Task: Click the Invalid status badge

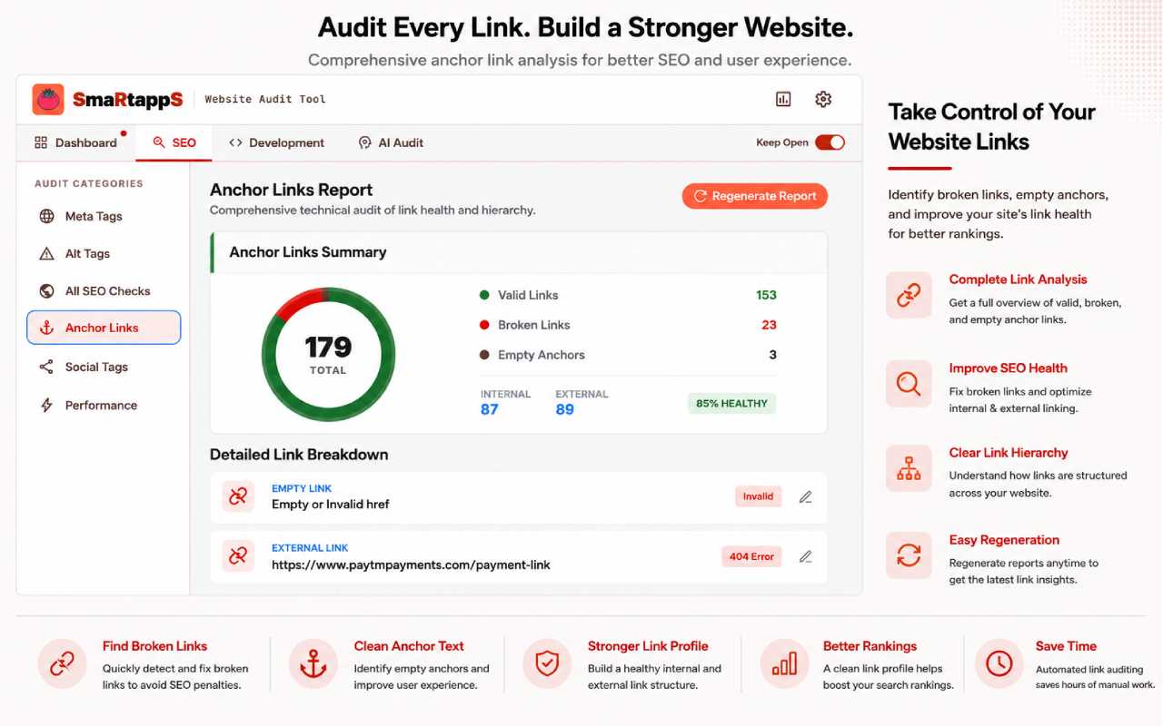Action: click(x=758, y=496)
